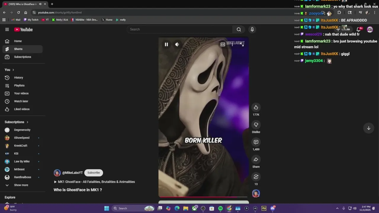
Task: Open MK1 GhostFace Fatalities linked video
Action: coord(94,182)
